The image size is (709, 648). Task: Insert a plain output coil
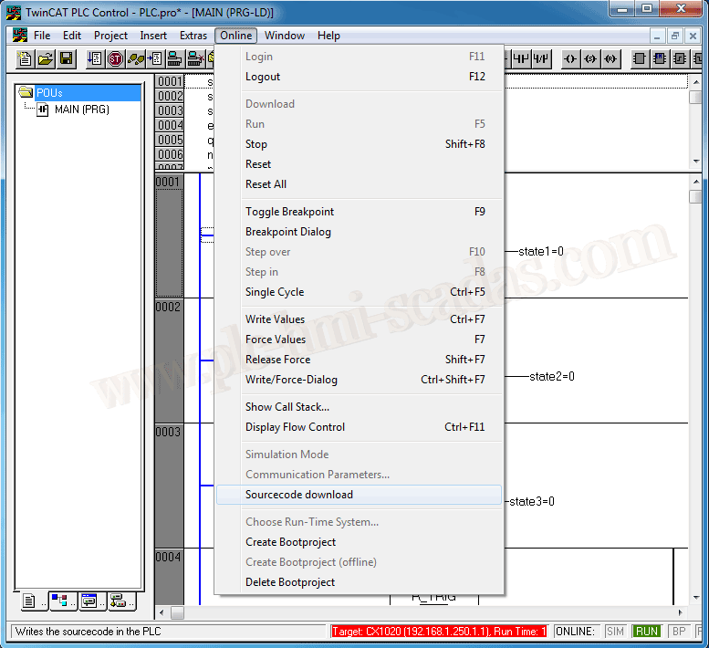[x=570, y=59]
